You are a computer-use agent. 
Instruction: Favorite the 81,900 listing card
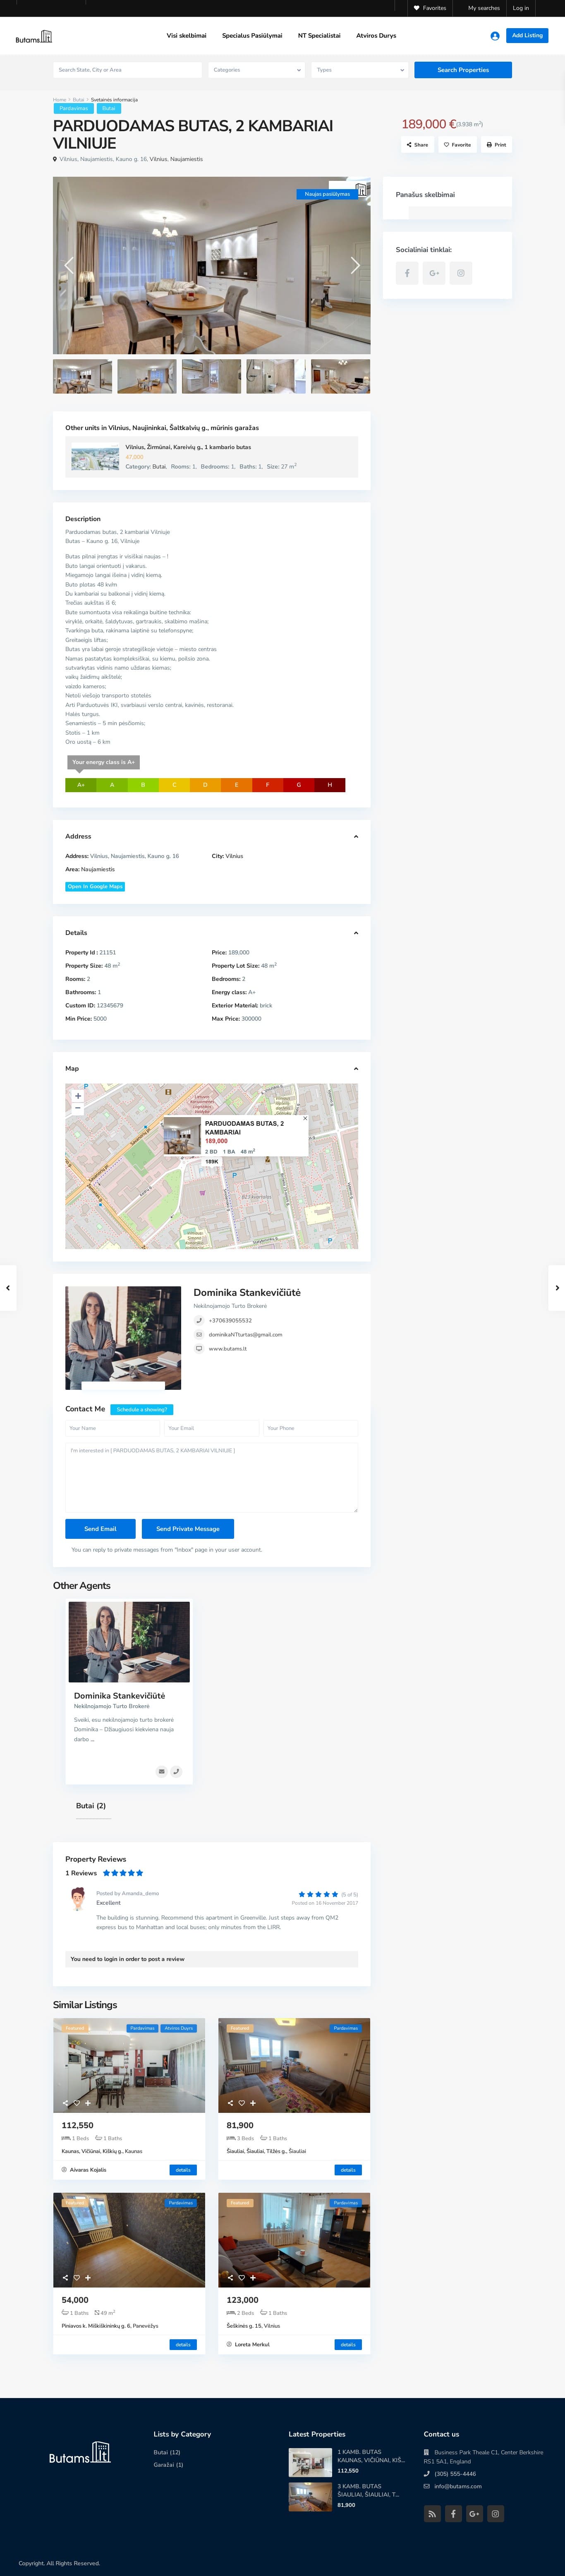[x=242, y=2103]
